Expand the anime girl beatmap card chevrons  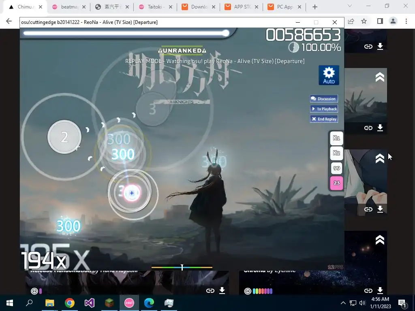click(380, 159)
